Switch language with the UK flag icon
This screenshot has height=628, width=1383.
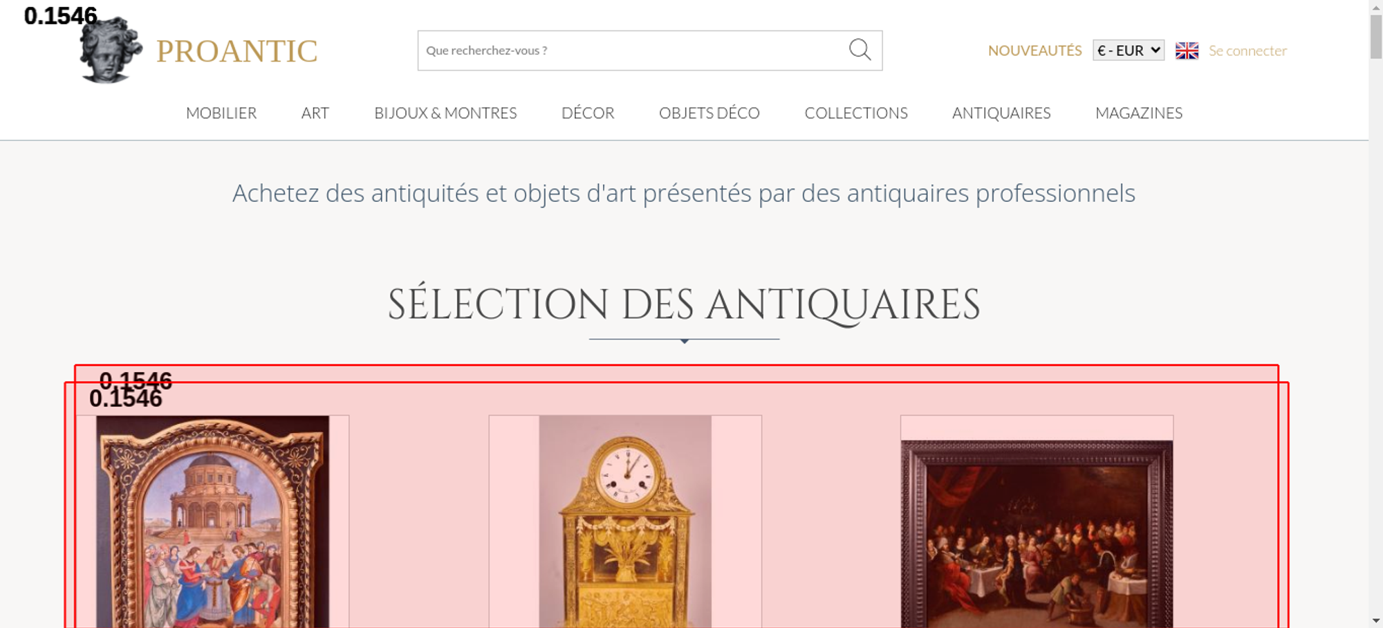(x=1187, y=50)
